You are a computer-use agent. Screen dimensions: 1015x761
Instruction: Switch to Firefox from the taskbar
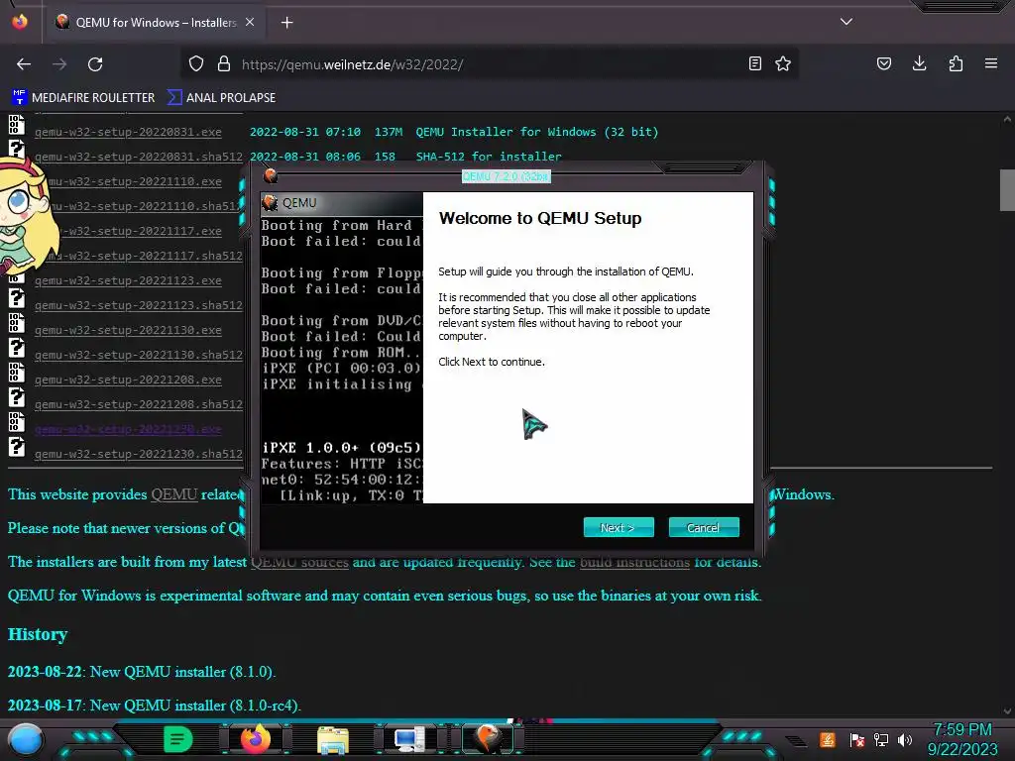click(x=255, y=739)
